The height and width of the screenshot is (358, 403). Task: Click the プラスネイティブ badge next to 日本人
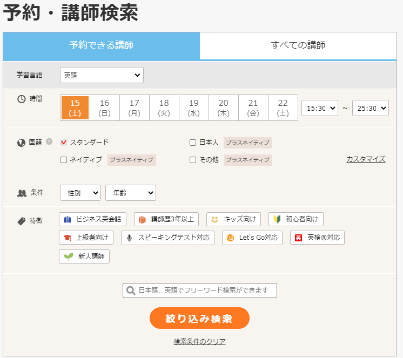[248, 143]
